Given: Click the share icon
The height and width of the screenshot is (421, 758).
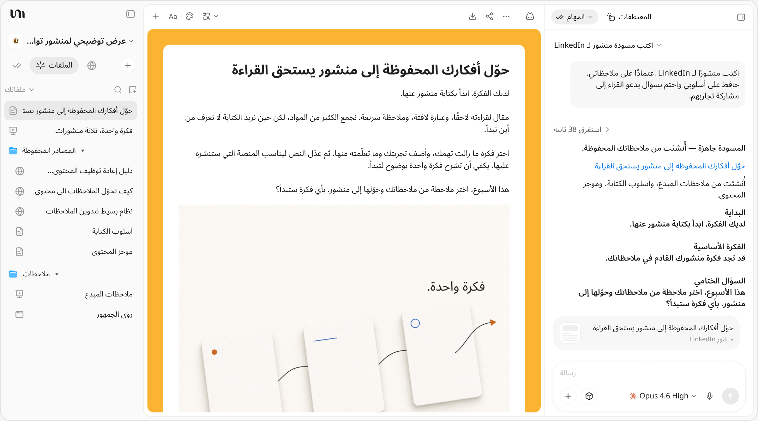Looking at the screenshot, I should tap(490, 16).
